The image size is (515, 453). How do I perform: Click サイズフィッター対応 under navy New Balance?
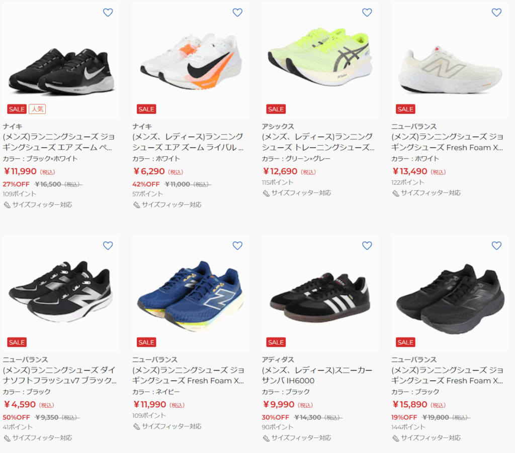coord(171,426)
